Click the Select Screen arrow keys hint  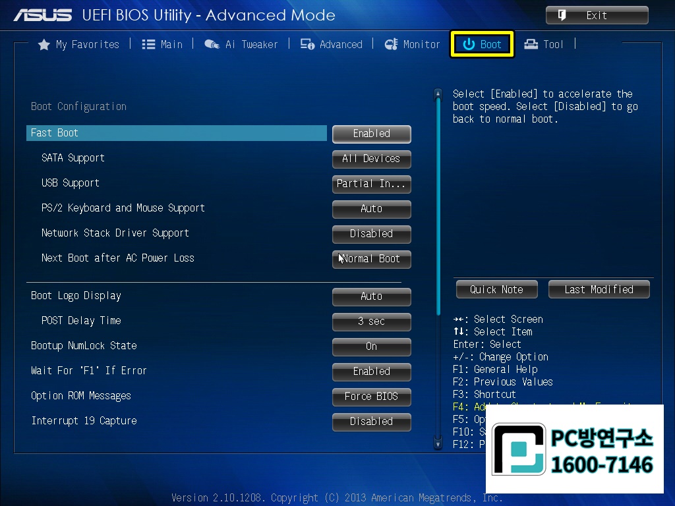click(x=498, y=320)
